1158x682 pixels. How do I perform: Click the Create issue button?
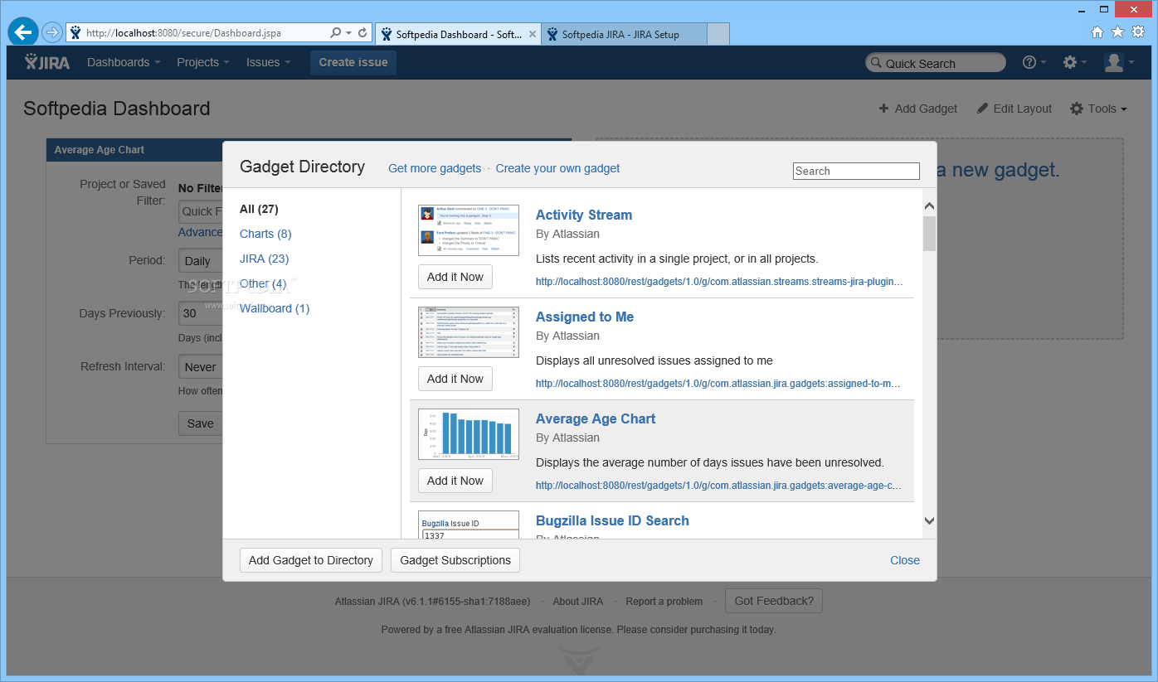tap(353, 62)
